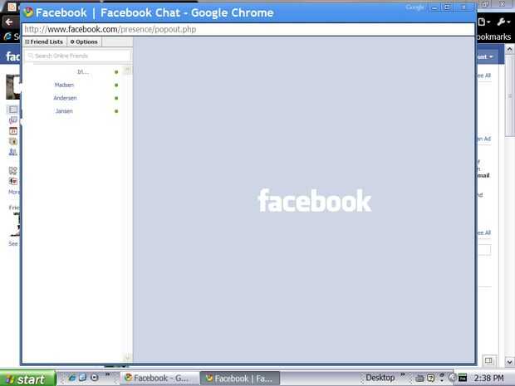The height and width of the screenshot is (386, 515).
Task: Click the More link in background Facebook sidebar
Action: click(14, 192)
